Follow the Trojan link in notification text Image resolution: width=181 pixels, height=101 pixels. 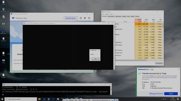pyautogui.click(x=152, y=76)
